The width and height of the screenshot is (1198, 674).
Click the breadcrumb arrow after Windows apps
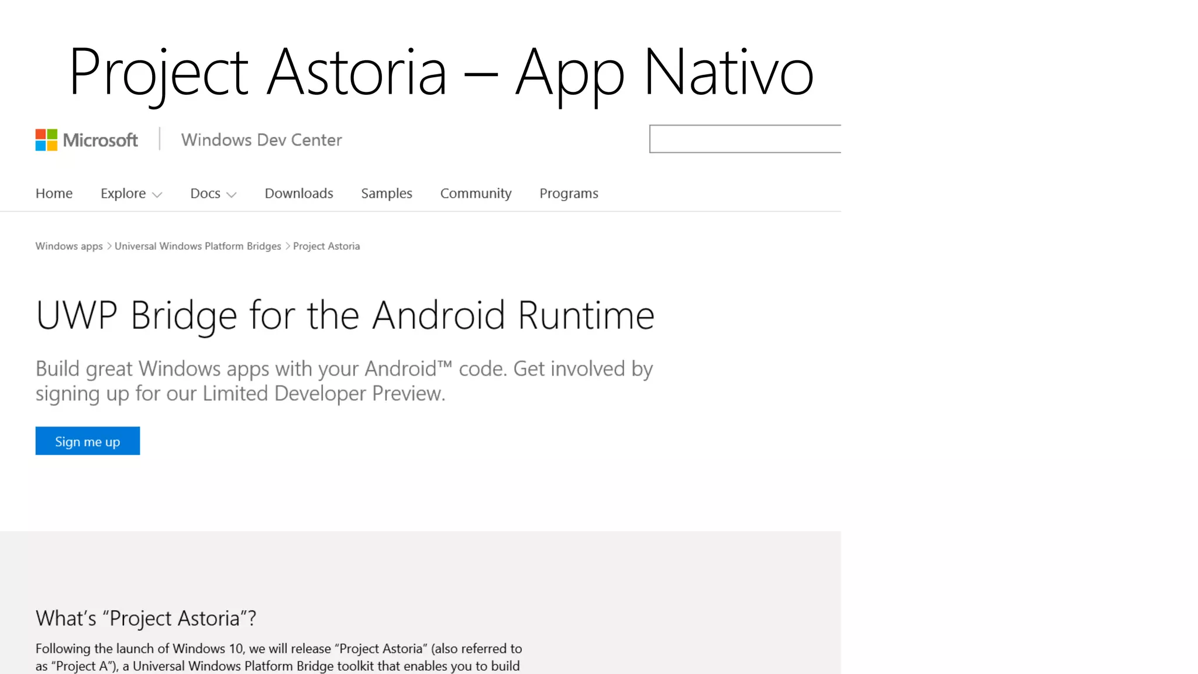point(109,246)
